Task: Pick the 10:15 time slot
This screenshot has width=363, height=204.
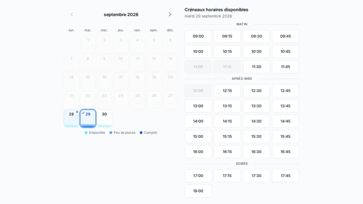Action: (227, 51)
